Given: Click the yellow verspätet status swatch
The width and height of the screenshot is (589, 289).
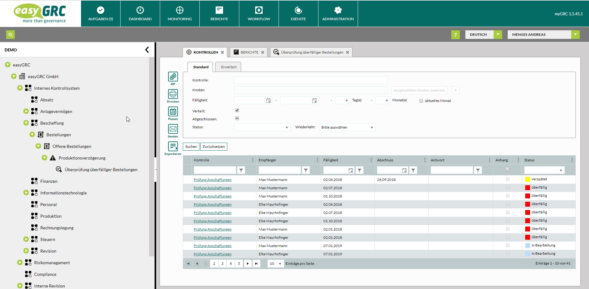Looking at the screenshot, I should click(527, 179).
